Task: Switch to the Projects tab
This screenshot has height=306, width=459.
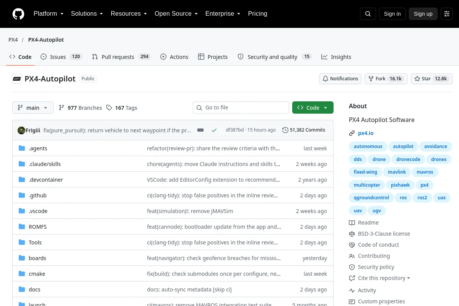Action: coord(213,57)
